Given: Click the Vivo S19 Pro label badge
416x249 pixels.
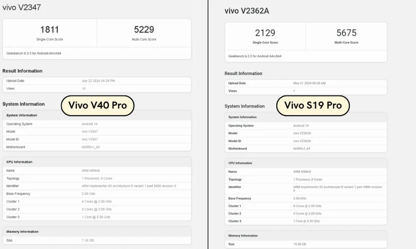Looking at the screenshot, I should [x=313, y=105].
